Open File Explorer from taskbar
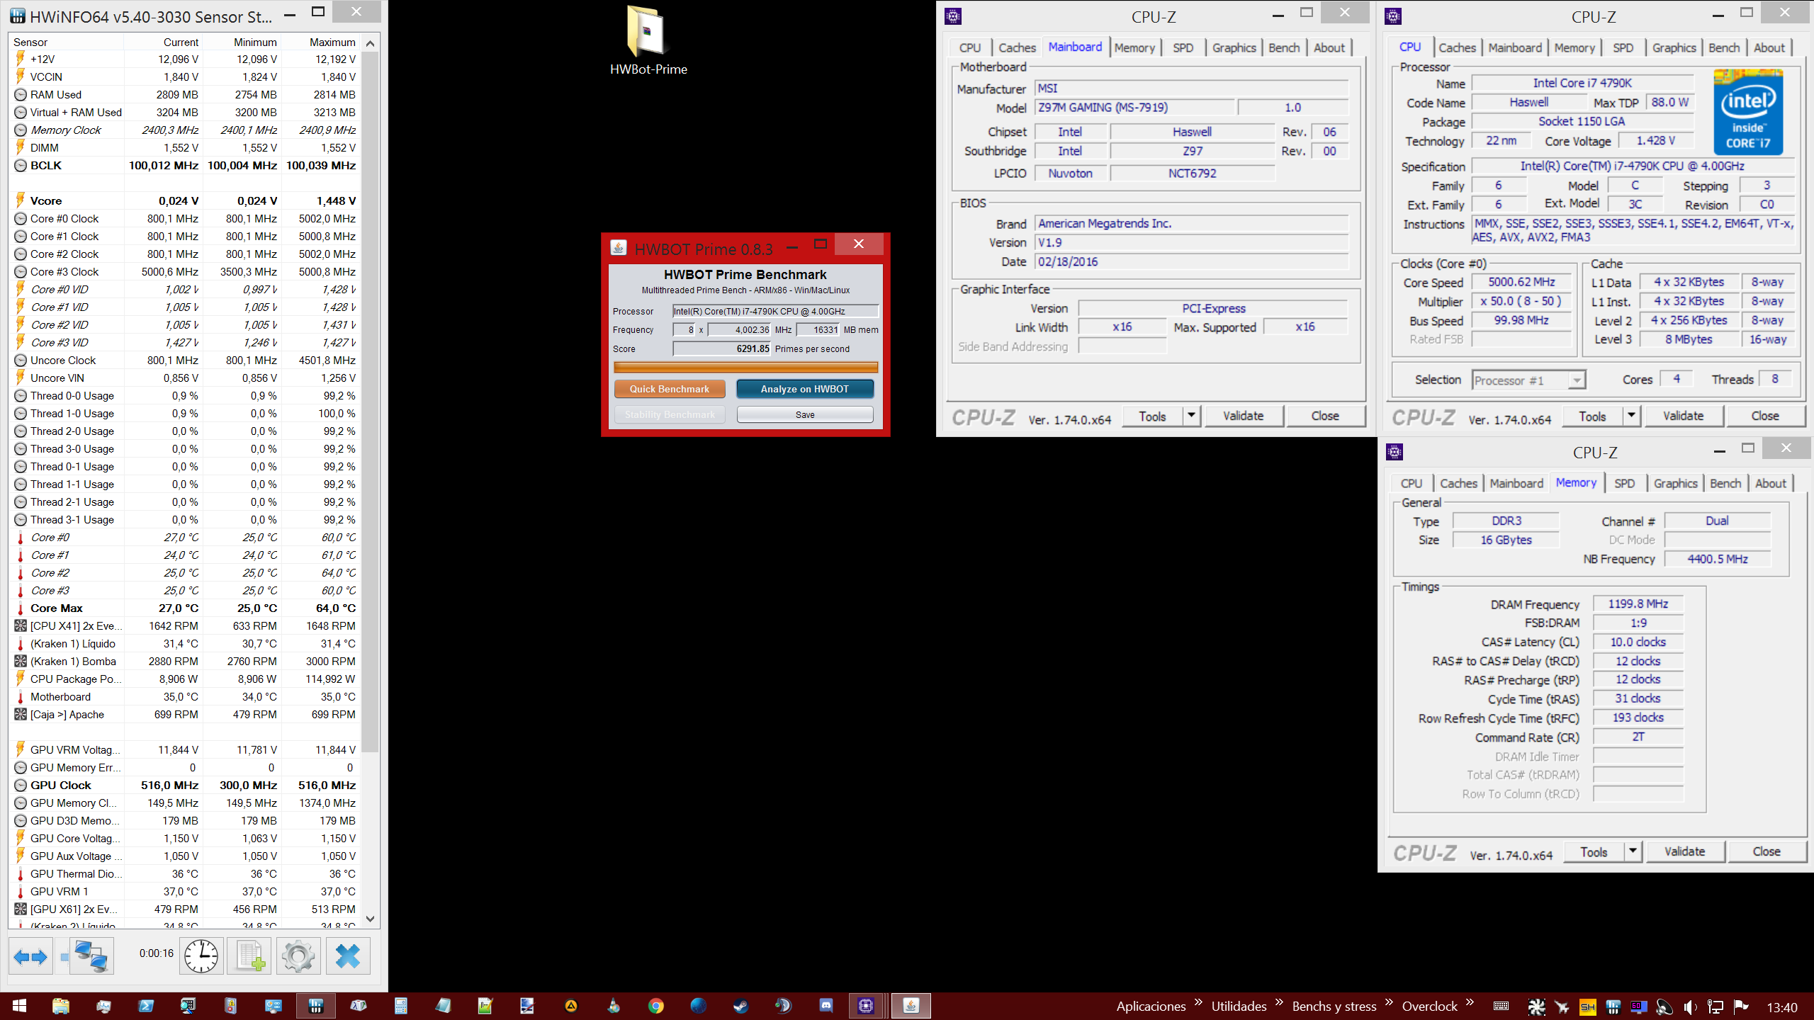Screen dimensions: 1814x1020 pyautogui.click(x=61, y=1006)
